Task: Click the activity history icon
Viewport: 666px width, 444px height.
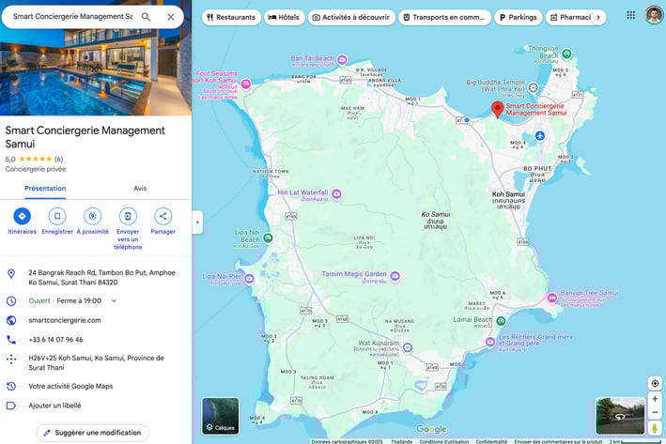Action: click(x=11, y=387)
